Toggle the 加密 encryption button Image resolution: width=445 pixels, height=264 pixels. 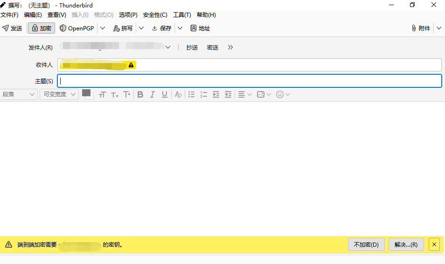click(41, 28)
